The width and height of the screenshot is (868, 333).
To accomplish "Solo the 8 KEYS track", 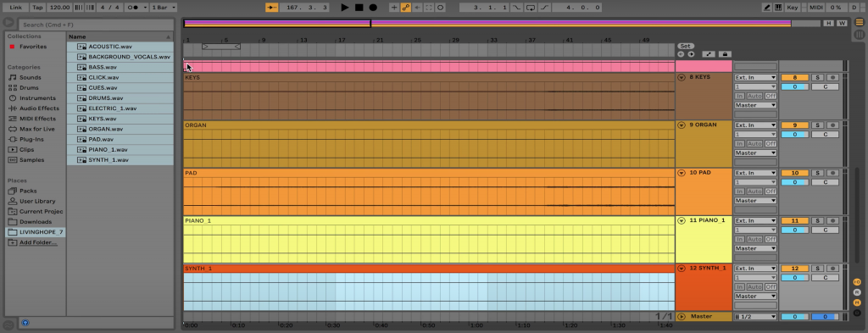I will 817,78.
